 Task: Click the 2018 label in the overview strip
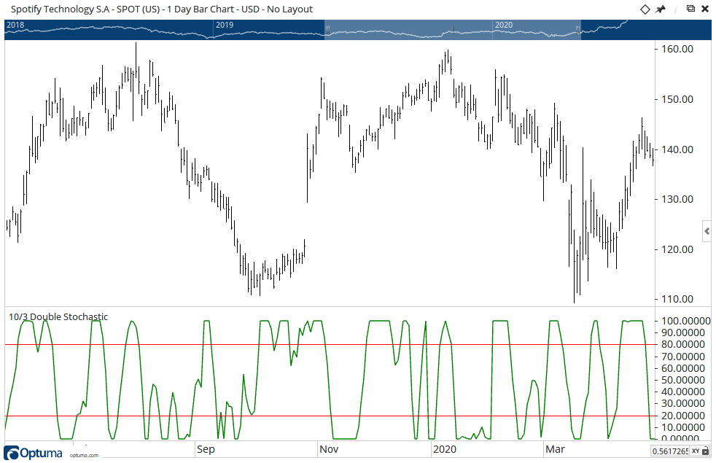(x=15, y=25)
